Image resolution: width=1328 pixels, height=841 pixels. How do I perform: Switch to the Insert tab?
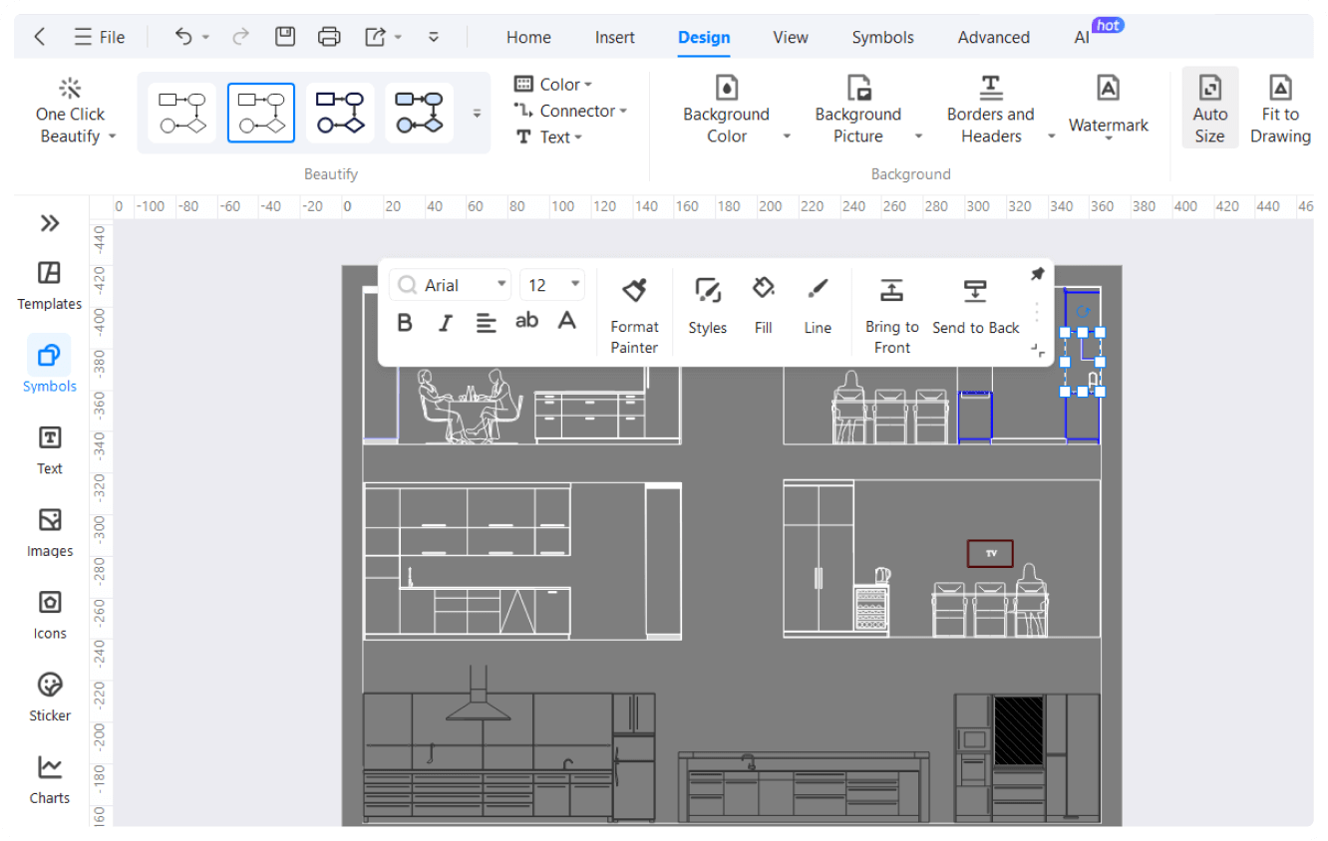(614, 37)
